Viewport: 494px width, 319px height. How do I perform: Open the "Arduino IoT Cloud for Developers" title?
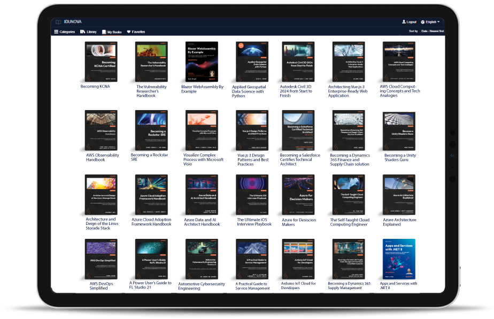click(298, 286)
